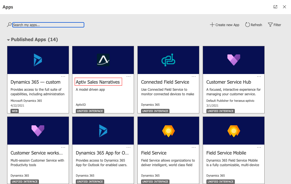
Task: Click Create new App button
Action: pyautogui.click(x=225, y=25)
